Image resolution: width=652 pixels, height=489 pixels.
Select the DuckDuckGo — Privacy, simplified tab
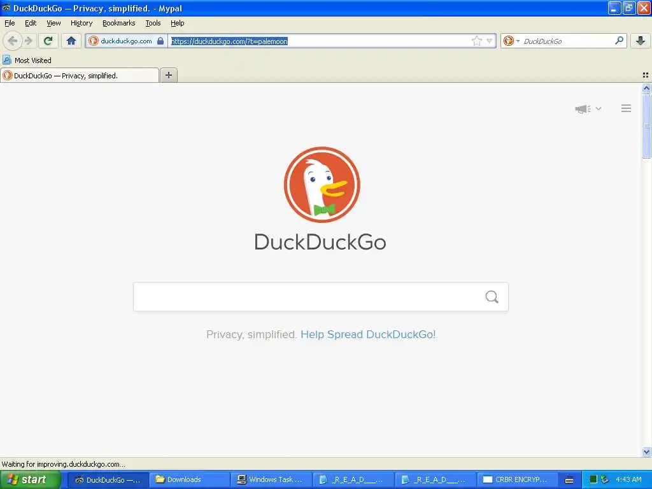coord(80,75)
